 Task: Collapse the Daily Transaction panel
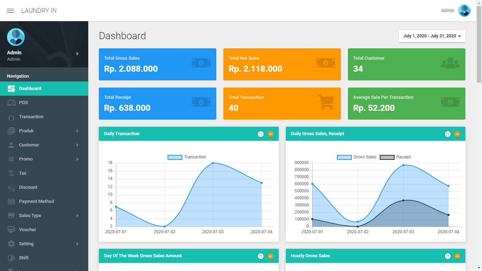click(271, 134)
